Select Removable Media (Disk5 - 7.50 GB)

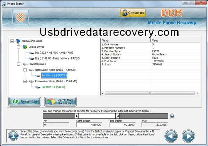coord(55,70)
